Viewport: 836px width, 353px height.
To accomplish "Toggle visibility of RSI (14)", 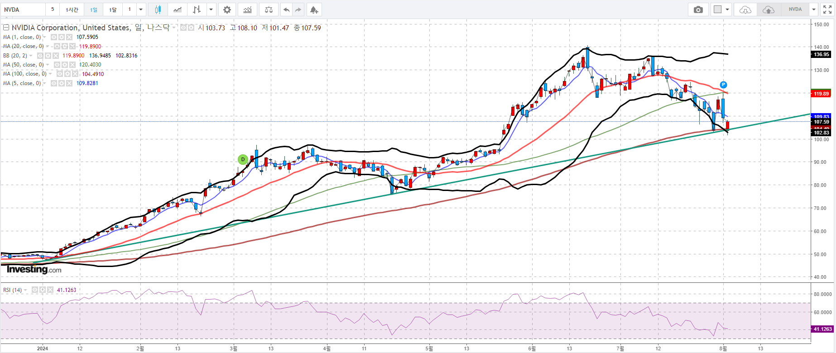I will [35, 290].
